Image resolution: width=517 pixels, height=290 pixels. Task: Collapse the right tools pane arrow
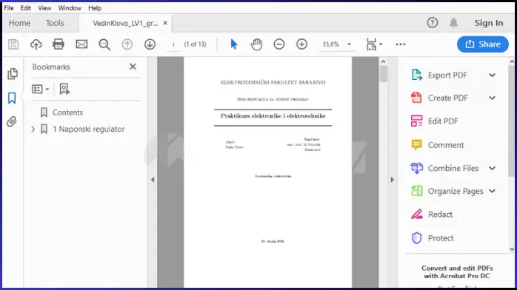[x=392, y=179]
